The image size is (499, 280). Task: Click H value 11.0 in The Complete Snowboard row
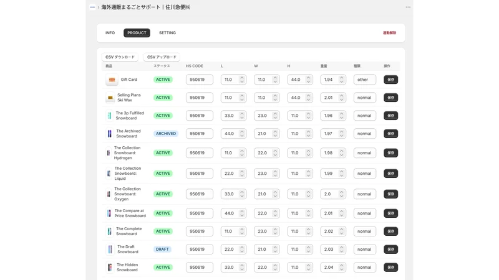click(x=294, y=231)
